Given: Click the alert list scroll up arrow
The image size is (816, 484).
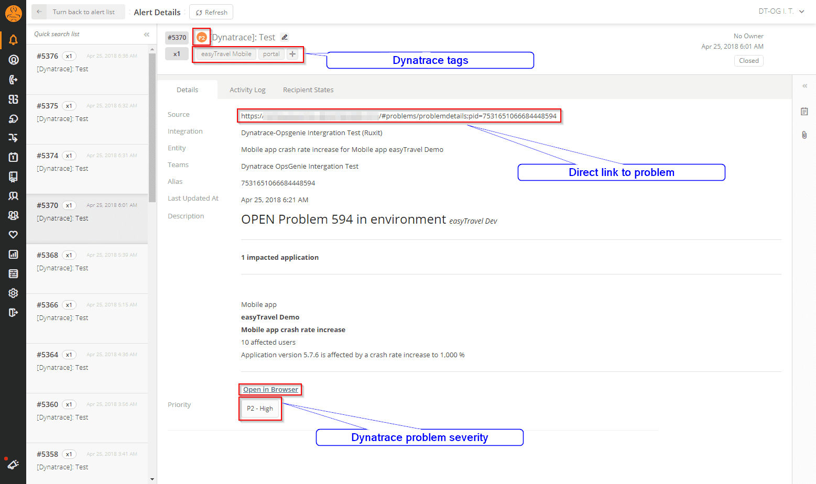Looking at the screenshot, I should (153, 49).
